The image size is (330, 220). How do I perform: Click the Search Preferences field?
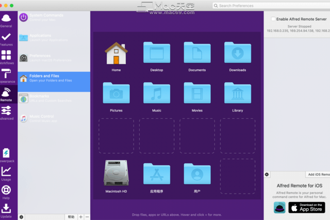[x=271, y=6]
